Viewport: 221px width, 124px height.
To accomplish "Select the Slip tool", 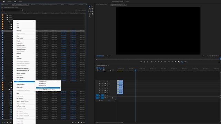I will [89, 11].
